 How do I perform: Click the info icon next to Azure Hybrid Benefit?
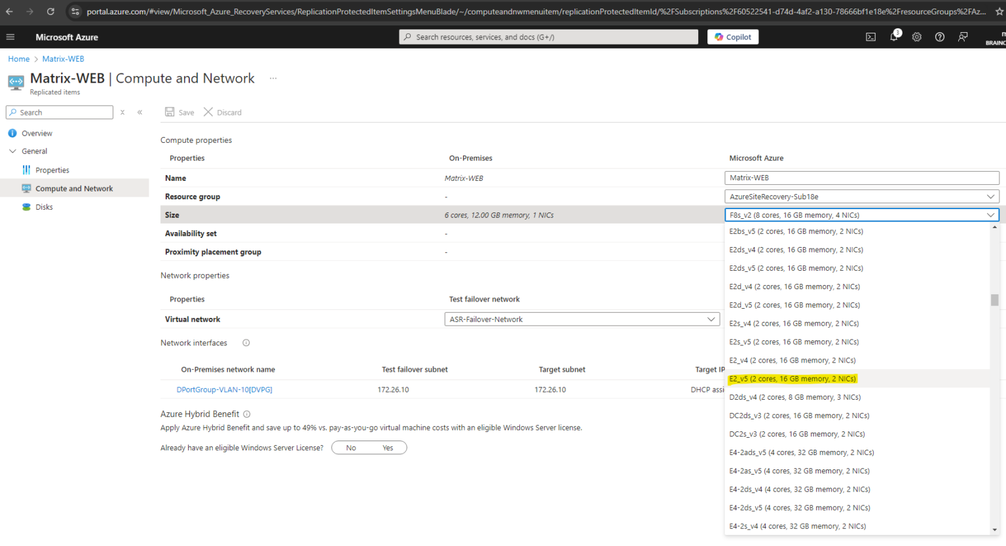pos(246,414)
